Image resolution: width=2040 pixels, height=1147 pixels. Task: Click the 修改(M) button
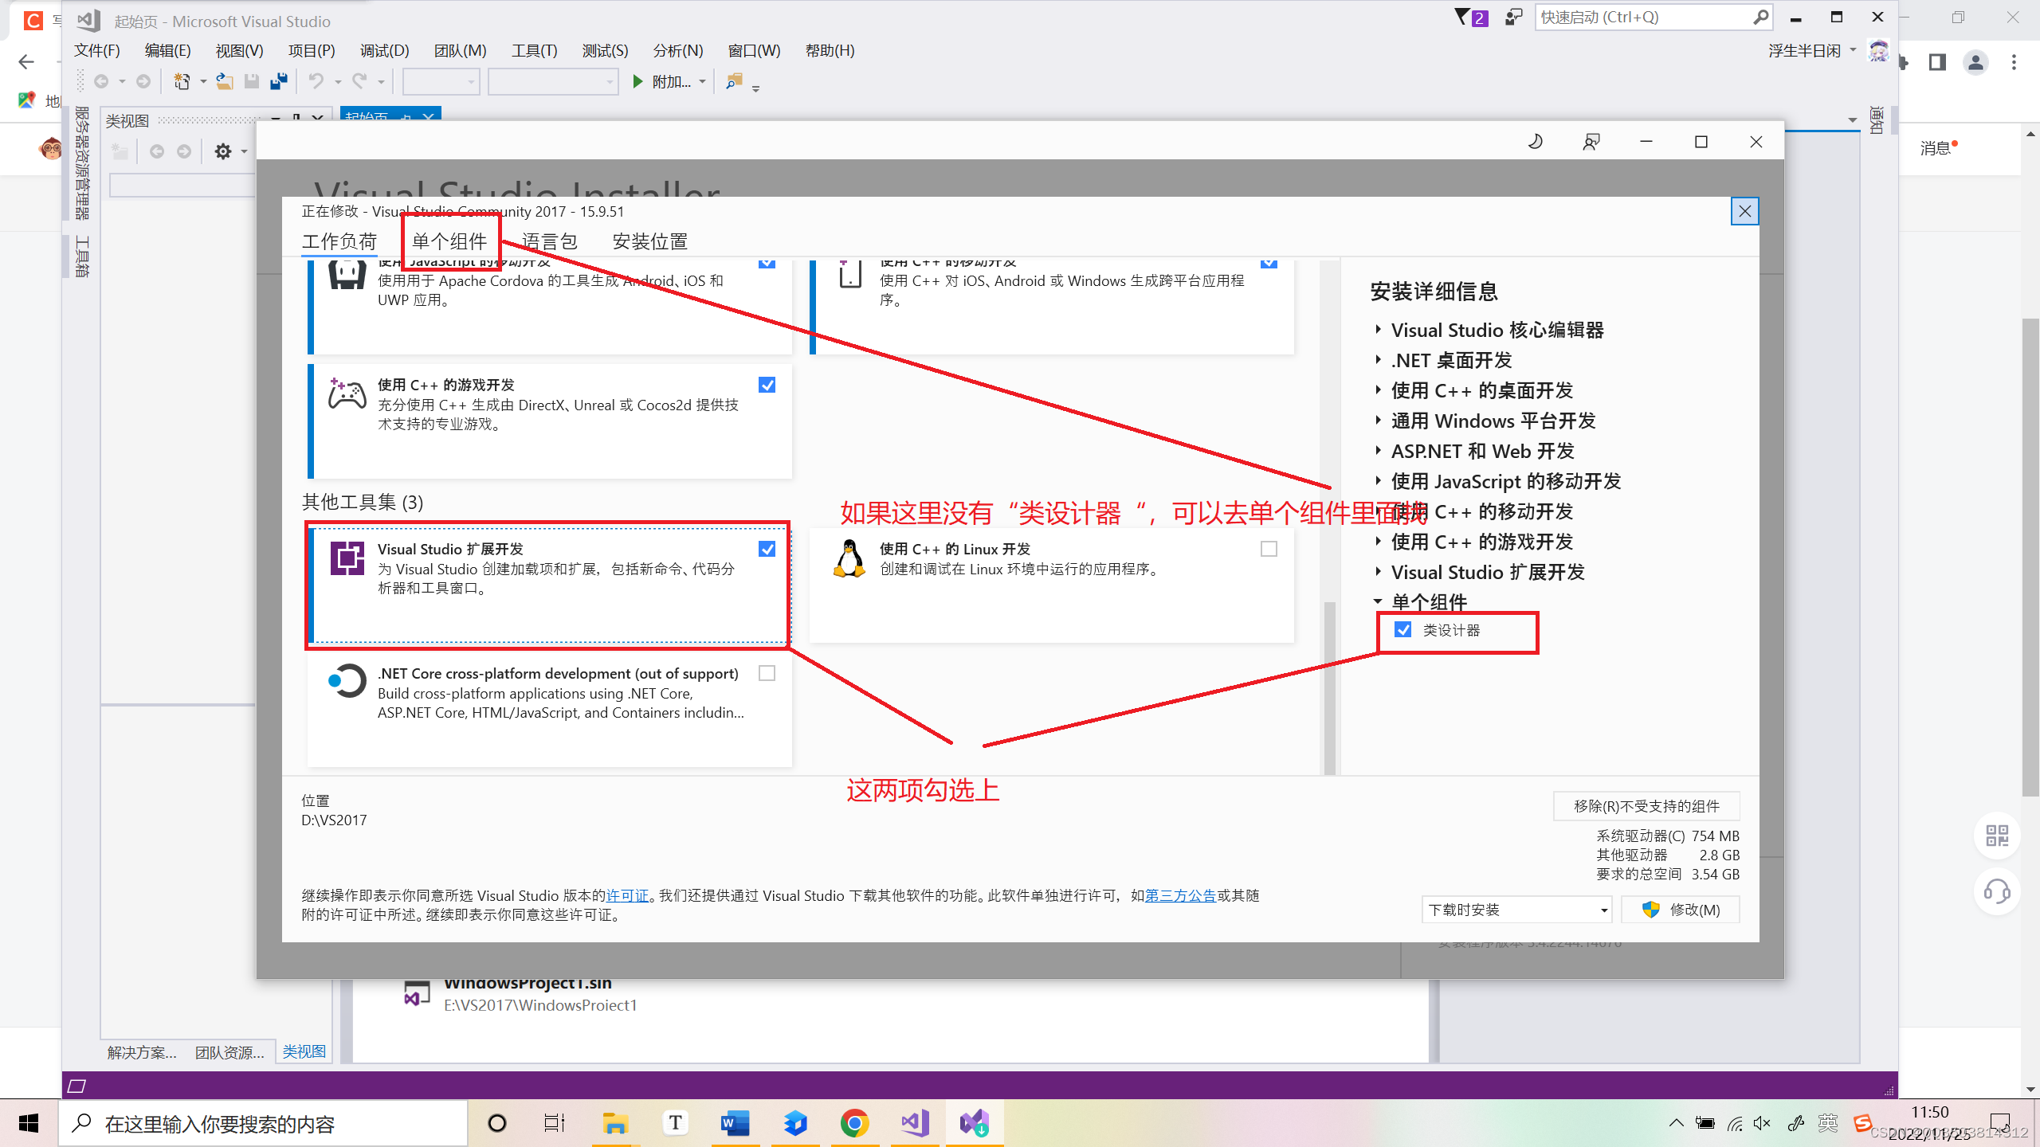coord(1681,909)
